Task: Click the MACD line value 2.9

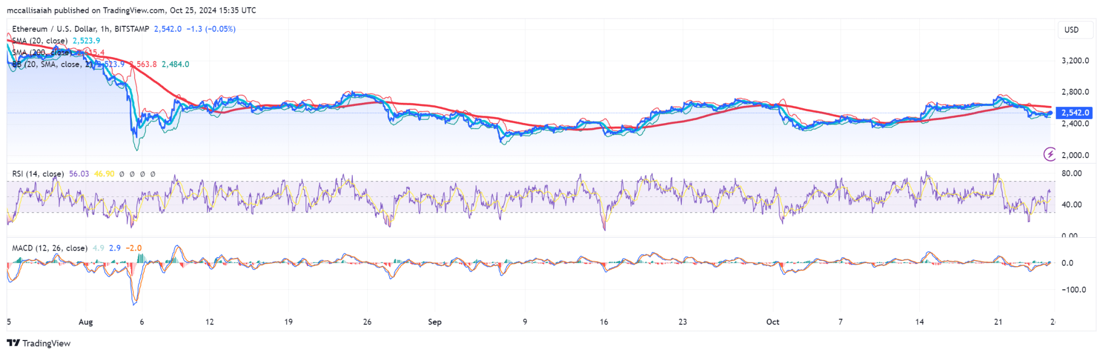Action: click(115, 248)
